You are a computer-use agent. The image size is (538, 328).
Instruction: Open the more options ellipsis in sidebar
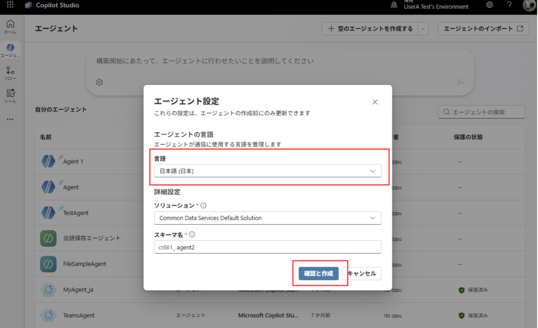(11, 120)
